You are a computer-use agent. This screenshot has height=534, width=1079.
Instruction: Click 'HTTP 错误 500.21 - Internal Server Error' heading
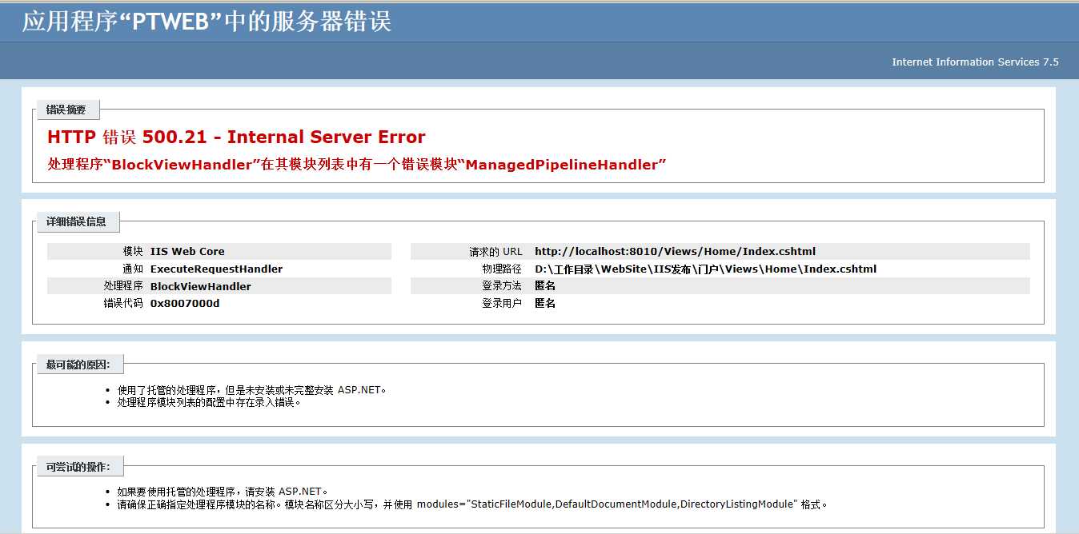(x=236, y=137)
